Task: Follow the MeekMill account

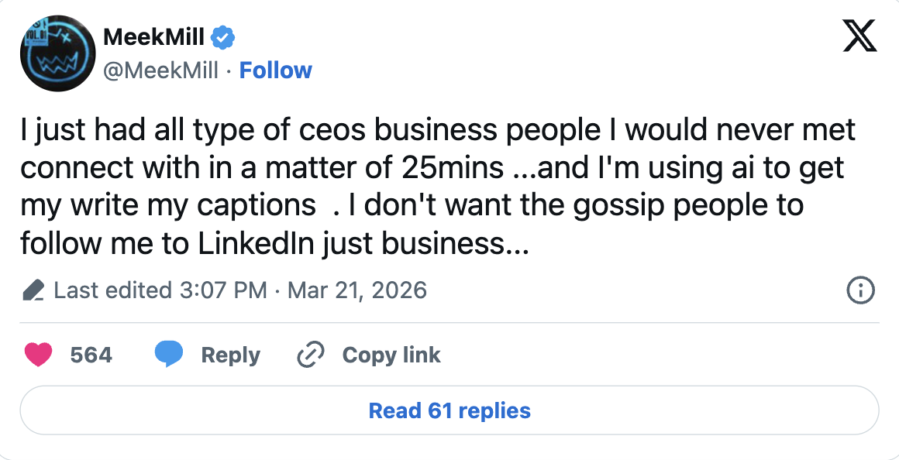Action: (275, 70)
